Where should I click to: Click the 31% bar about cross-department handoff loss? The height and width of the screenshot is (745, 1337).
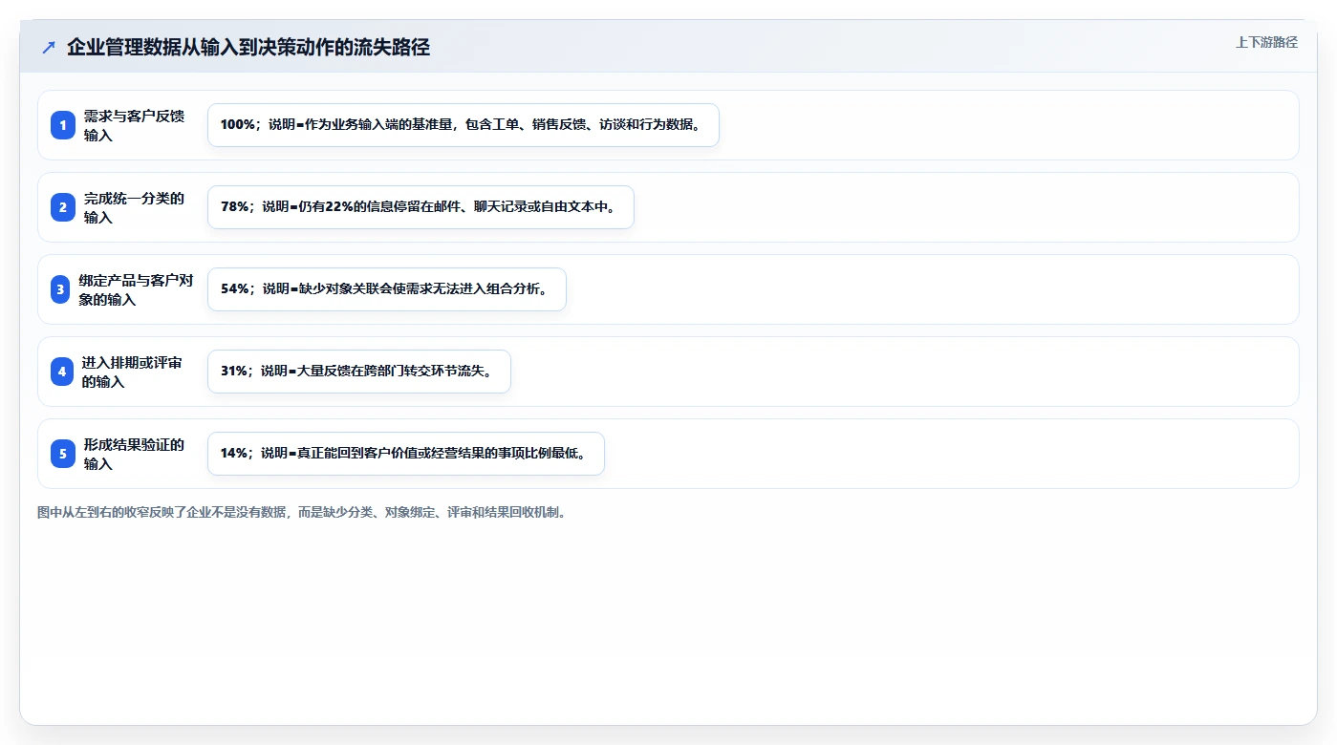359,372
